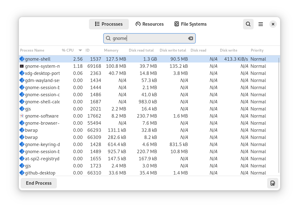Toggle the search magnifier button
This screenshot has width=299, height=211.
click(248, 24)
